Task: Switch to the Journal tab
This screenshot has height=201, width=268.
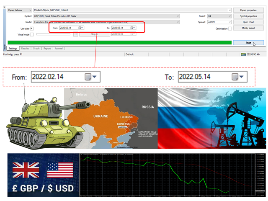Action: pos(59,49)
